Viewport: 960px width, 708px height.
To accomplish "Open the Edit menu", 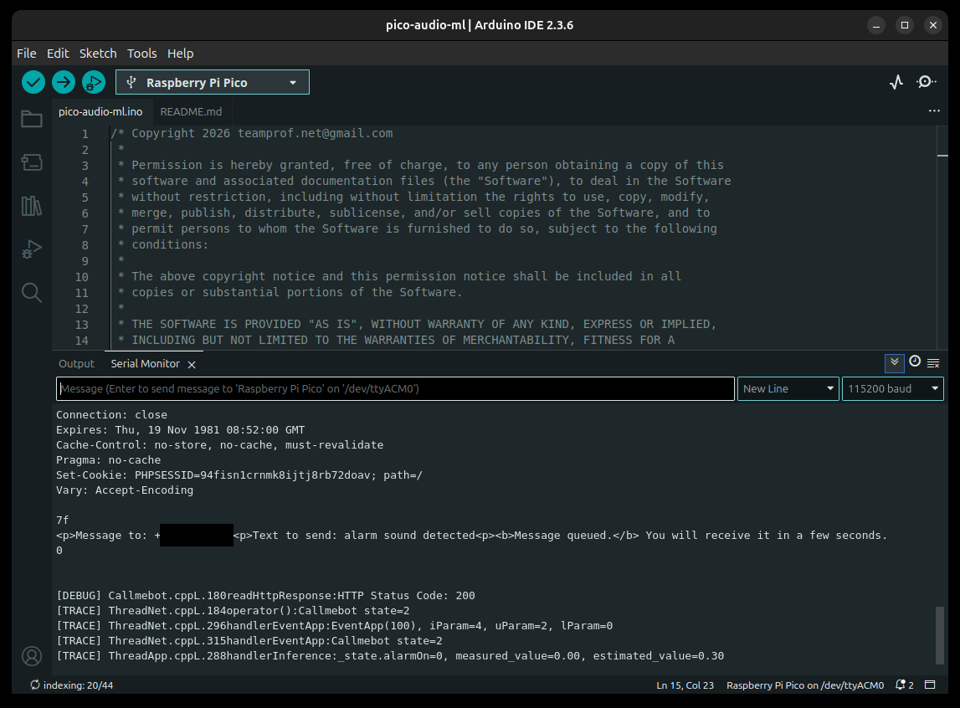I will coord(58,54).
